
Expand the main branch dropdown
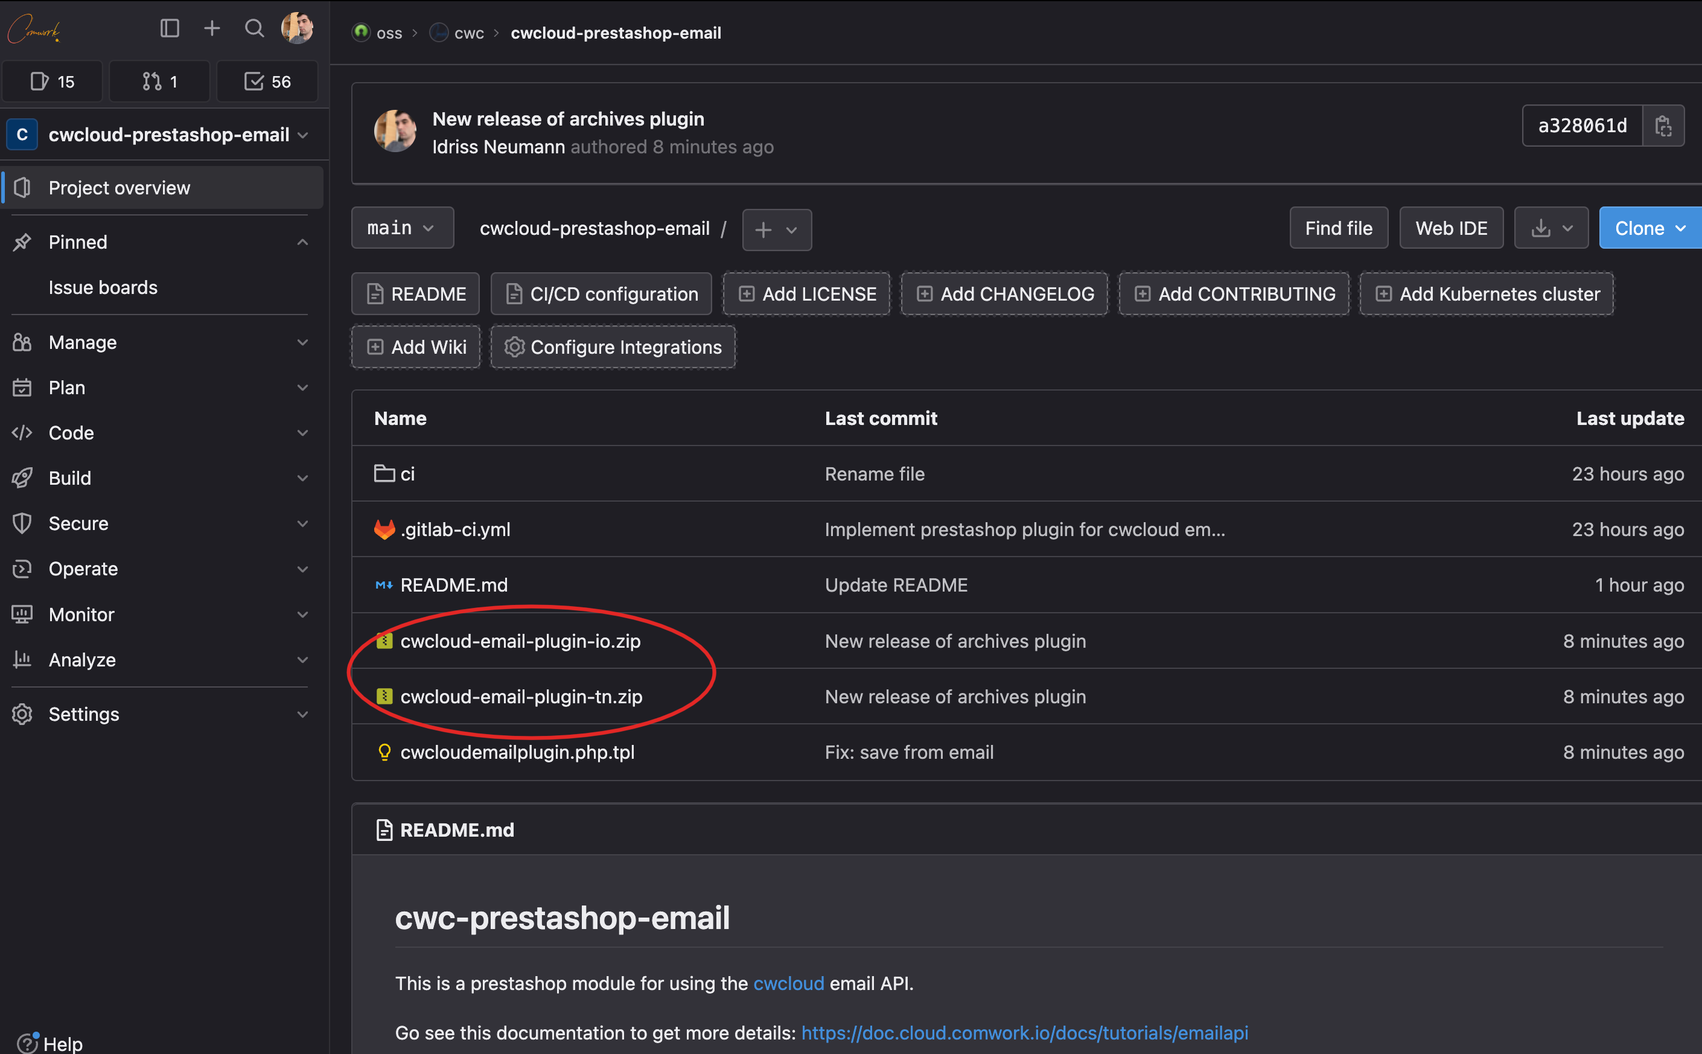click(x=401, y=229)
